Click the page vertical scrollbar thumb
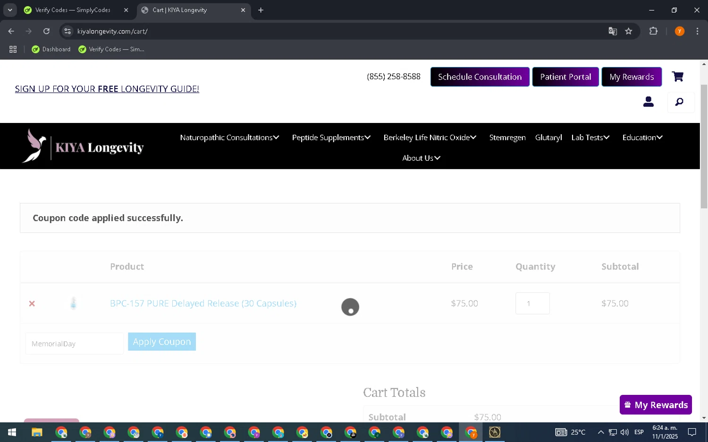 pos(704,146)
